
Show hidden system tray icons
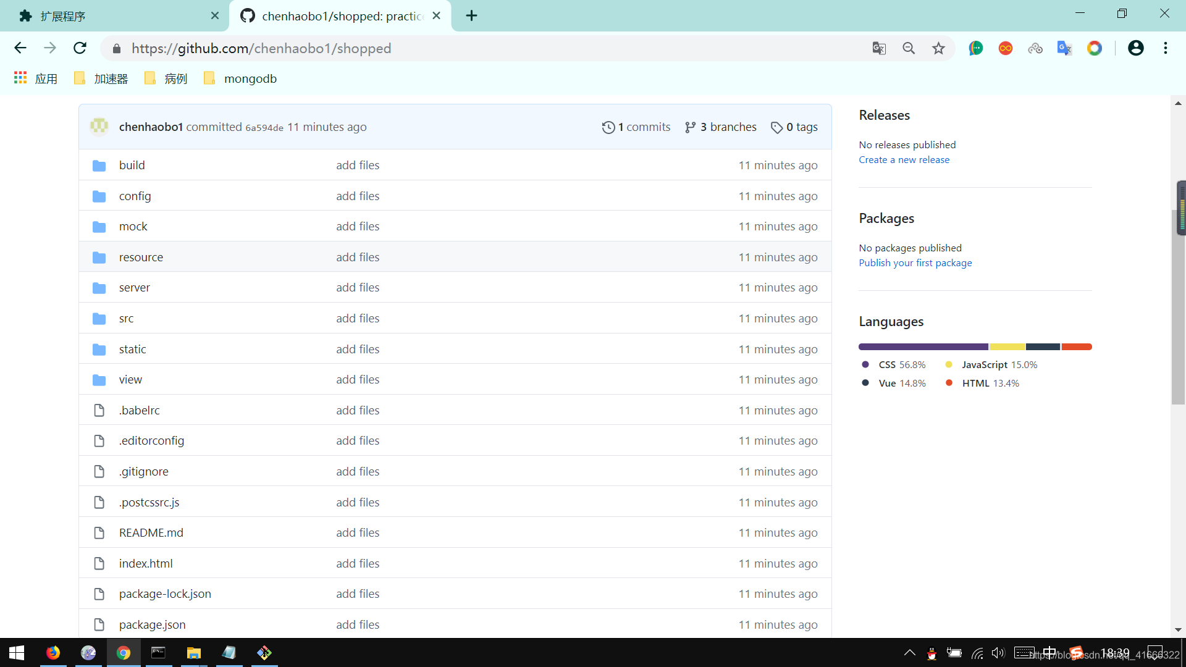click(x=910, y=653)
